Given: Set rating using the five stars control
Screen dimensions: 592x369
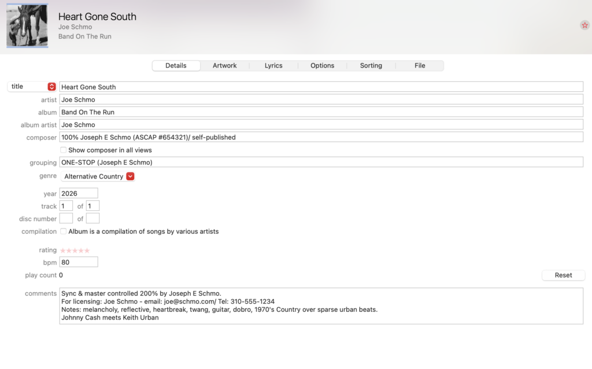Looking at the screenshot, I should [75, 251].
